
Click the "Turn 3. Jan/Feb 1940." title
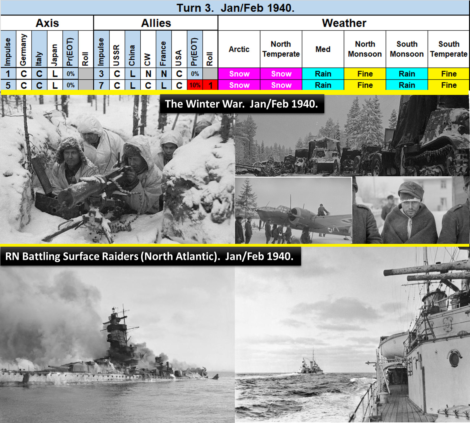pos(235,8)
